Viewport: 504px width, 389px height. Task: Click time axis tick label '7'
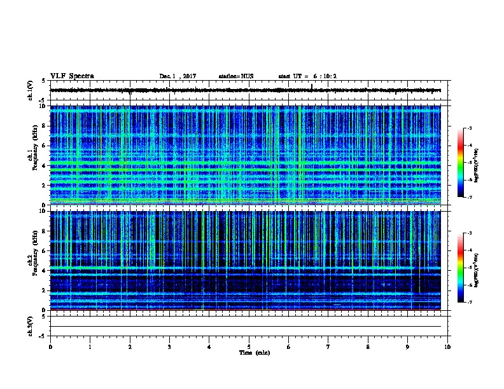point(328,346)
